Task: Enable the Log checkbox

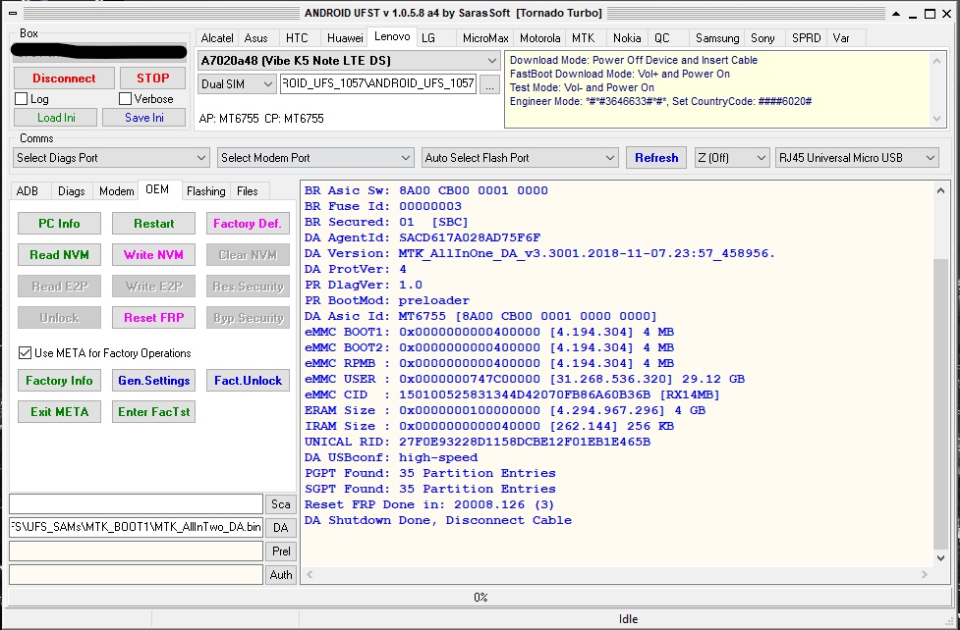Action: point(22,98)
